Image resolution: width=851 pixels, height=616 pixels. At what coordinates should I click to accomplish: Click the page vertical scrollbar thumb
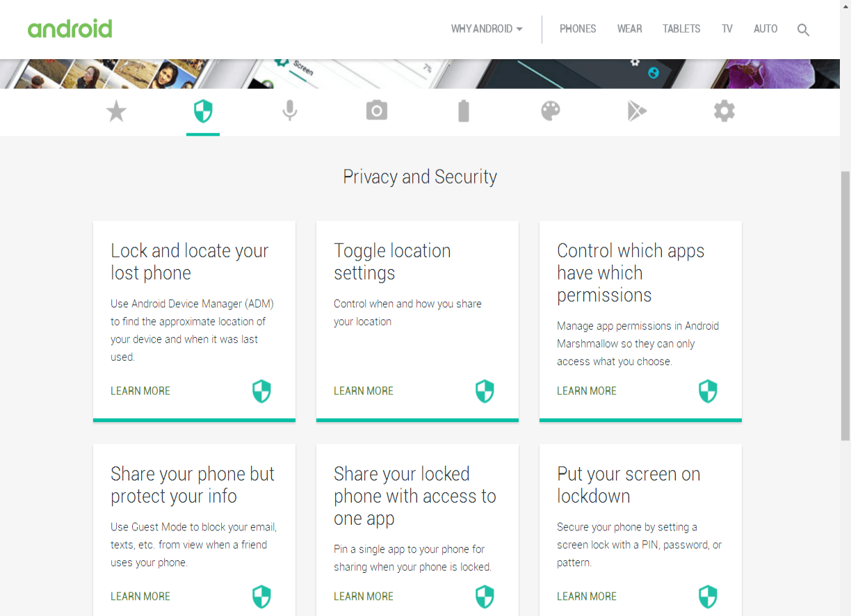pos(845,305)
